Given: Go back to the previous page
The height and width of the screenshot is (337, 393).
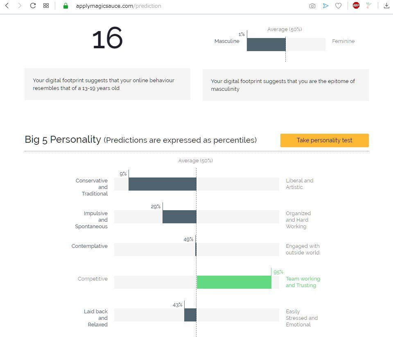Looking at the screenshot, I should coord(7,6).
